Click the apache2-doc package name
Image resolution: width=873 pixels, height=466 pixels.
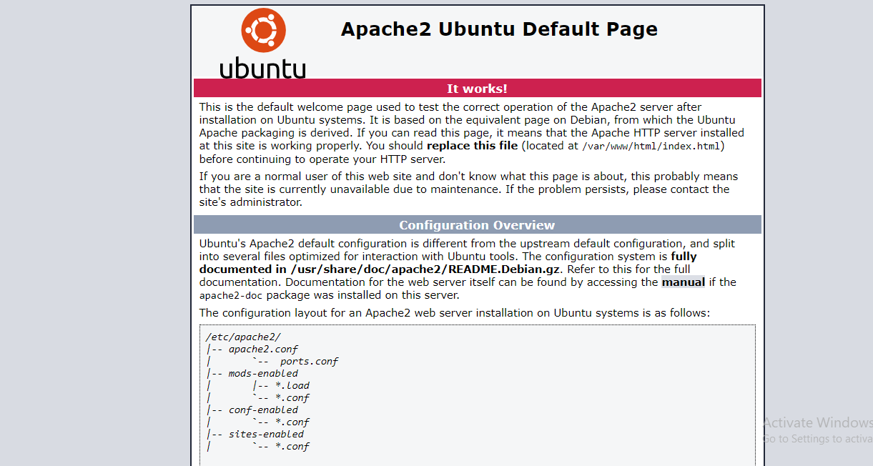pos(232,295)
